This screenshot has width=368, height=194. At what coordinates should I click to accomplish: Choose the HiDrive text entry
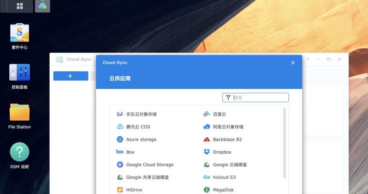coord(134,190)
